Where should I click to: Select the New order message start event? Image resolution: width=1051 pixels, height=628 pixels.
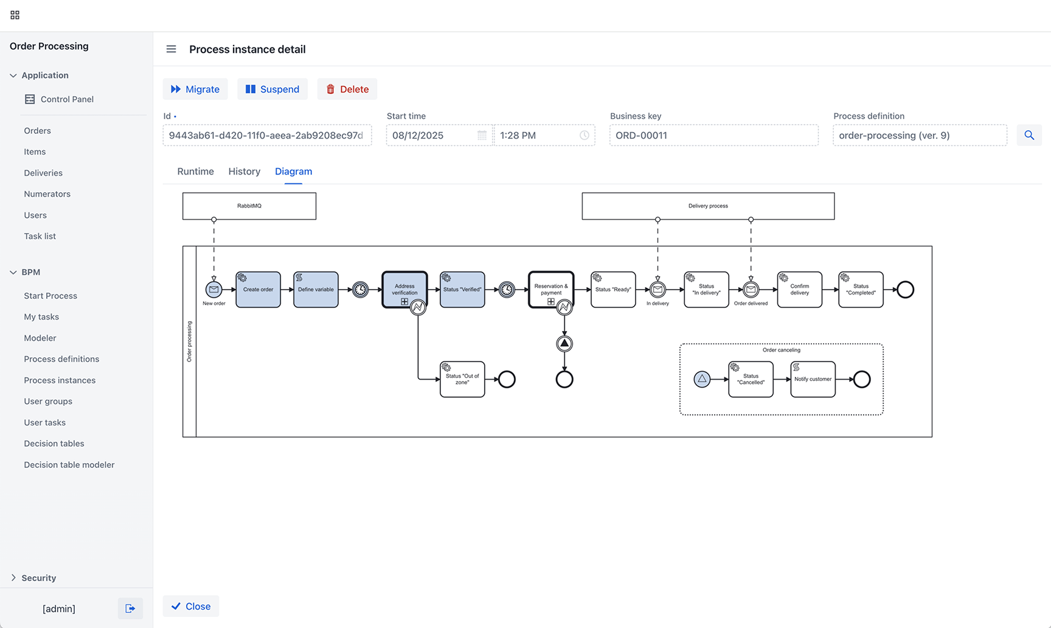point(213,290)
